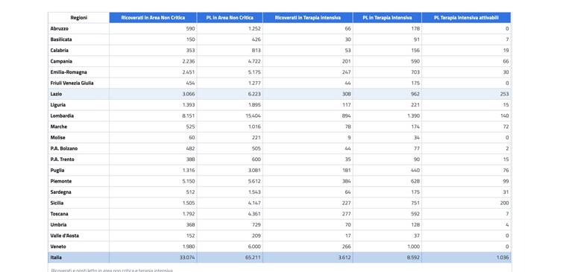Click Emilia-Romagna value 703

(415, 72)
